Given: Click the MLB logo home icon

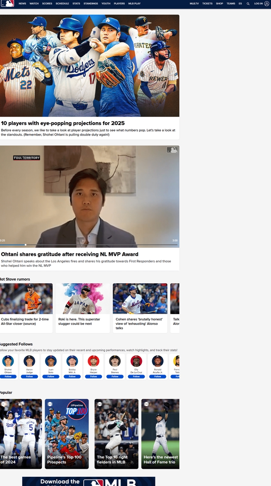Looking at the screenshot, I should pyautogui.click(x=7, y=4).
